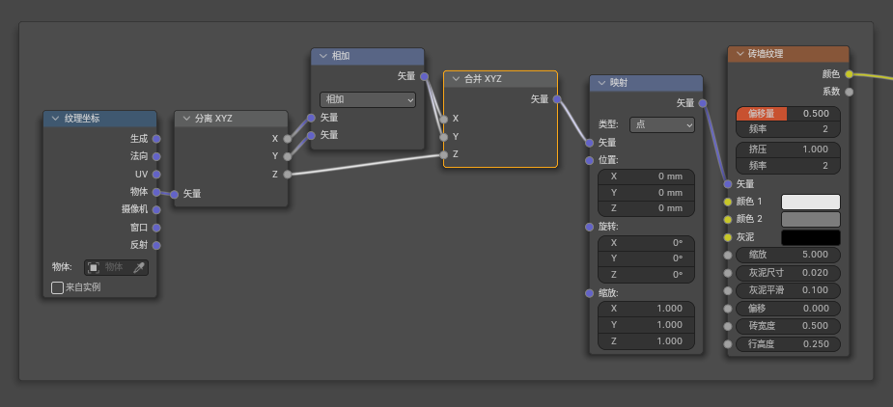This screenshot has width=893, height=407.
Task: Collapse the 映射 node
Action: (601, 84)
